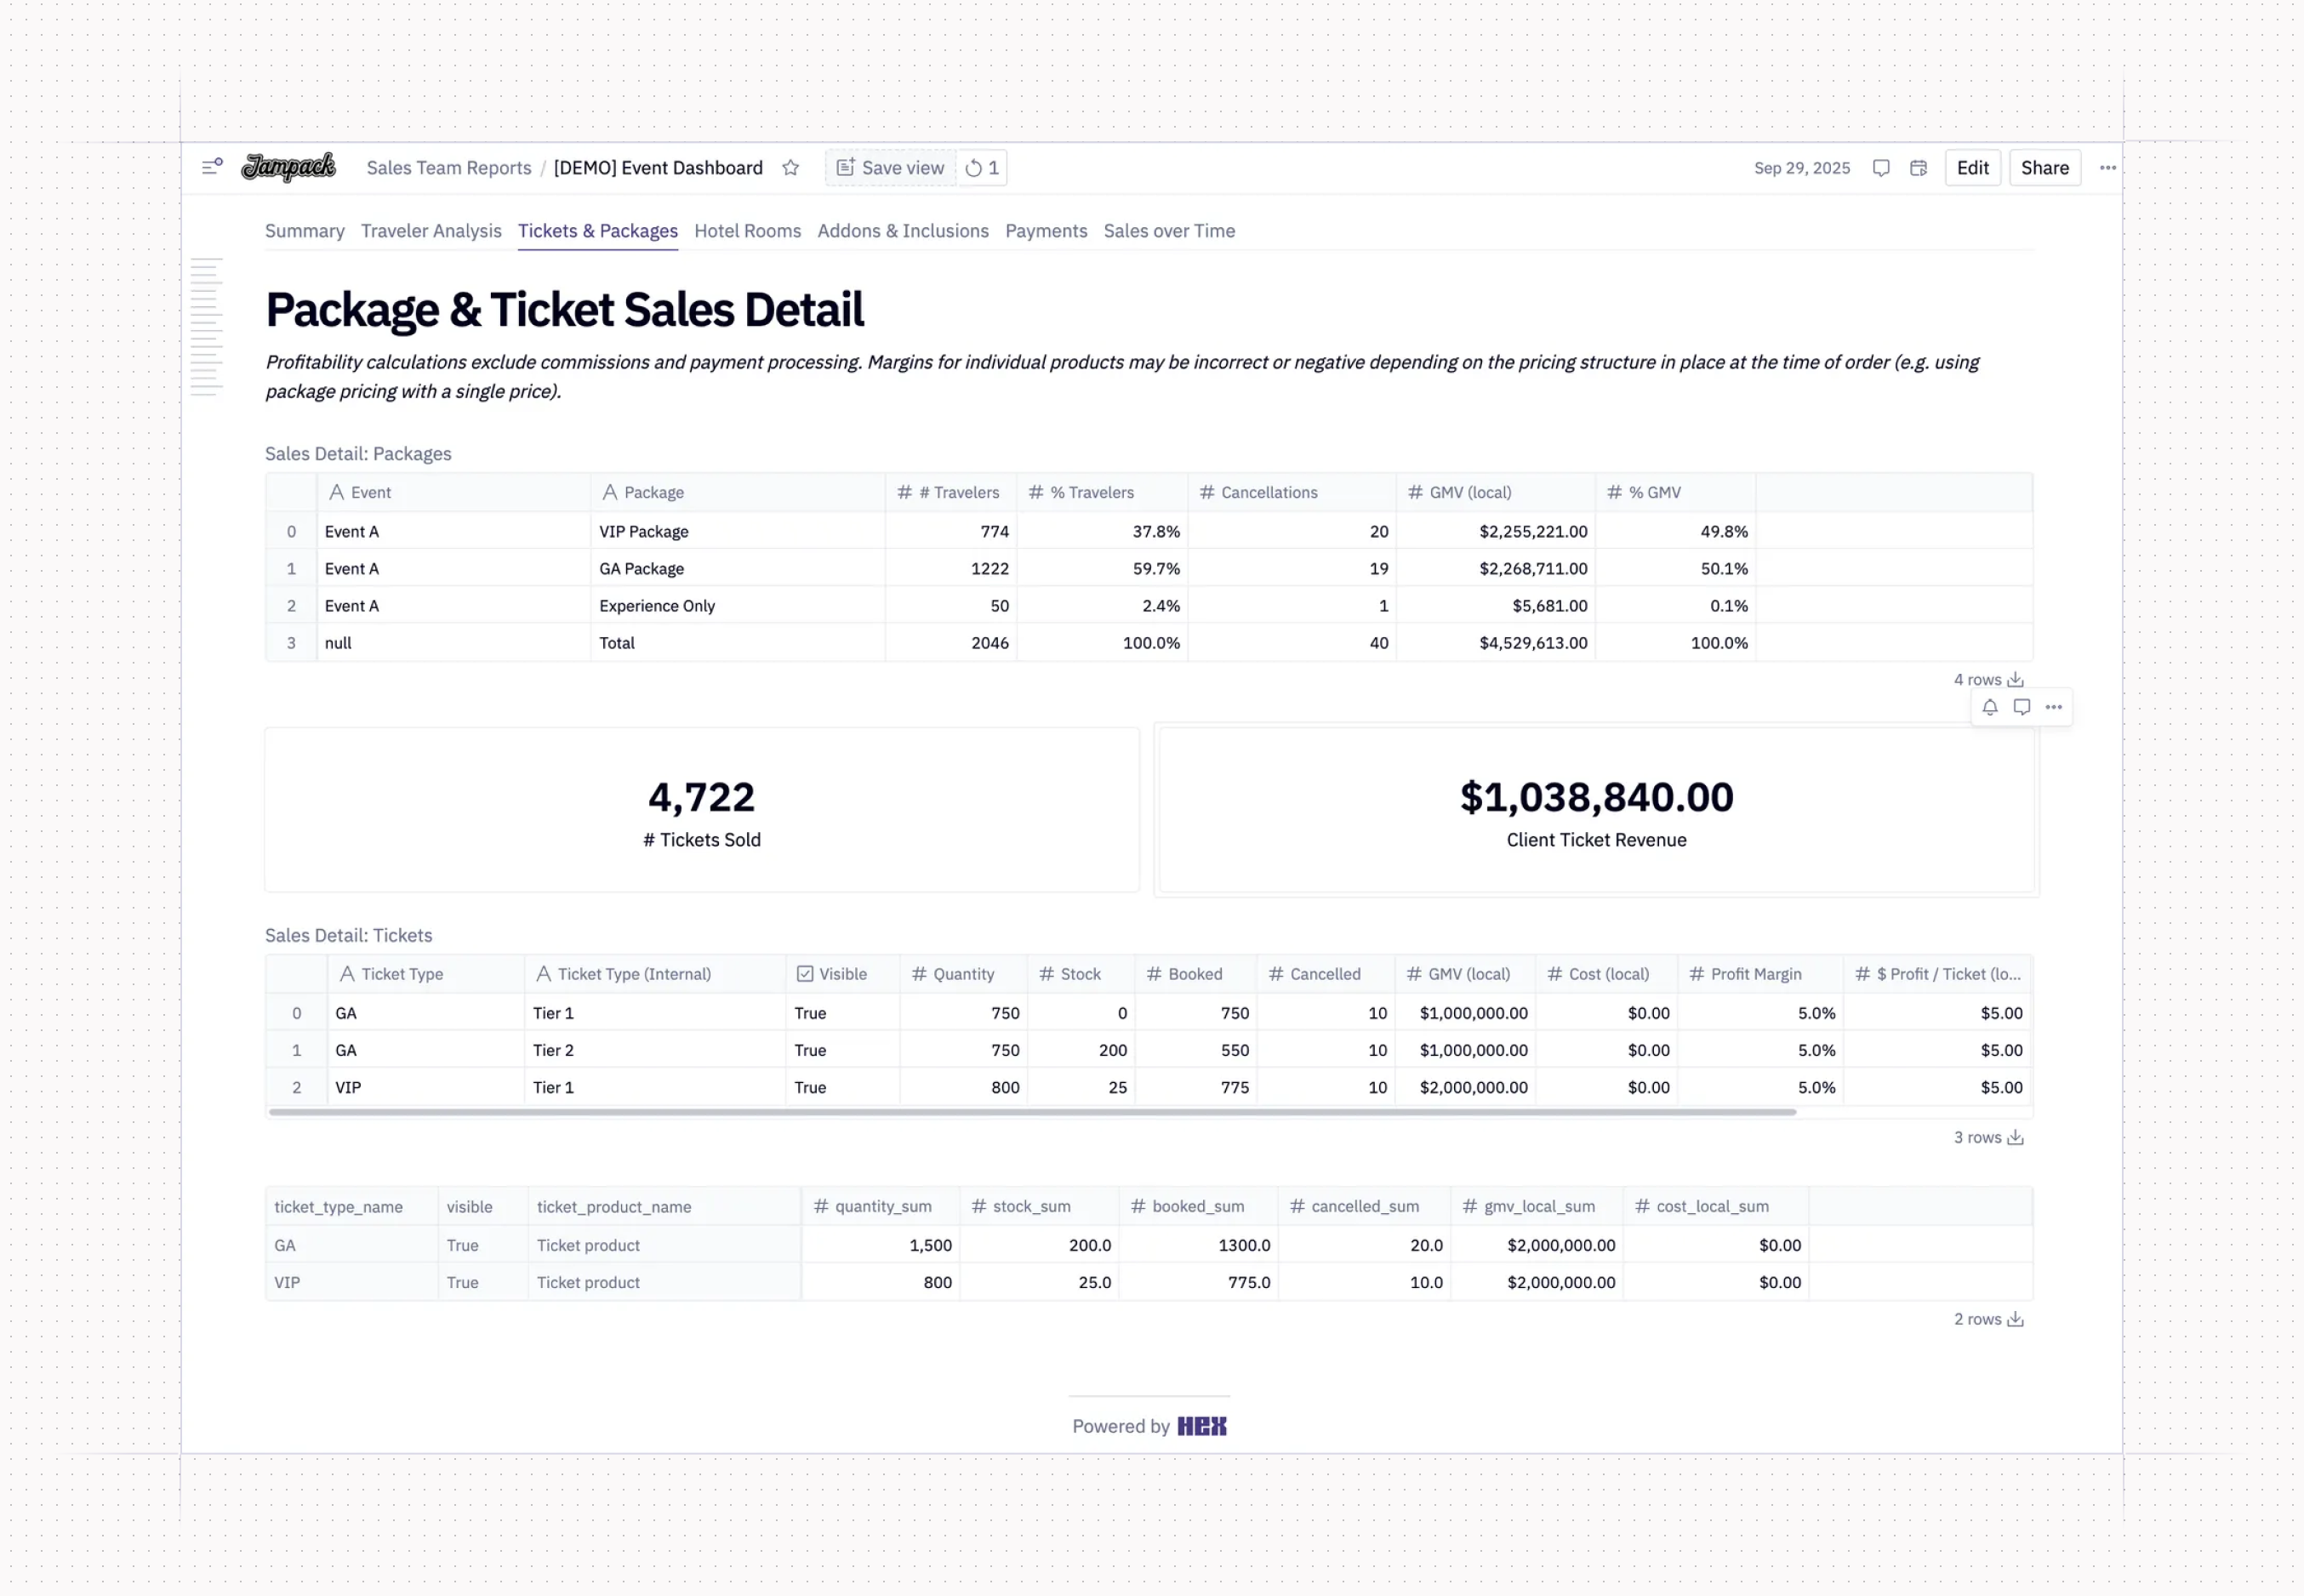The width and height of the screenshot is (2304, 1596).
Task: Open notifications via the bell icon
Action: click(x=1989, y=707)
